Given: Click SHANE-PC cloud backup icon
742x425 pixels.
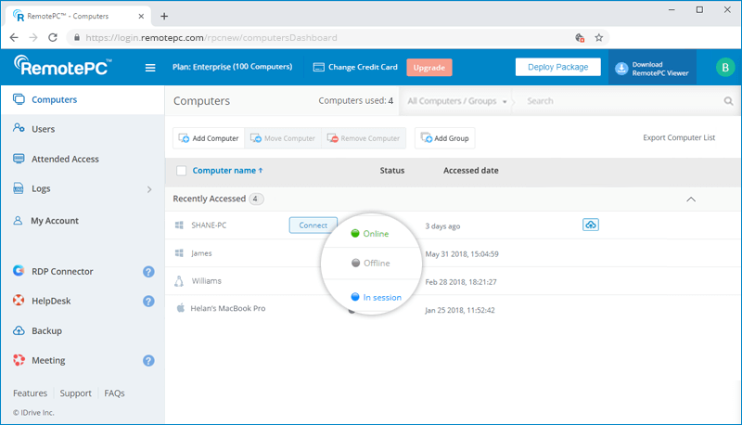Looking at the screenshot, I should tap(591, 225).
